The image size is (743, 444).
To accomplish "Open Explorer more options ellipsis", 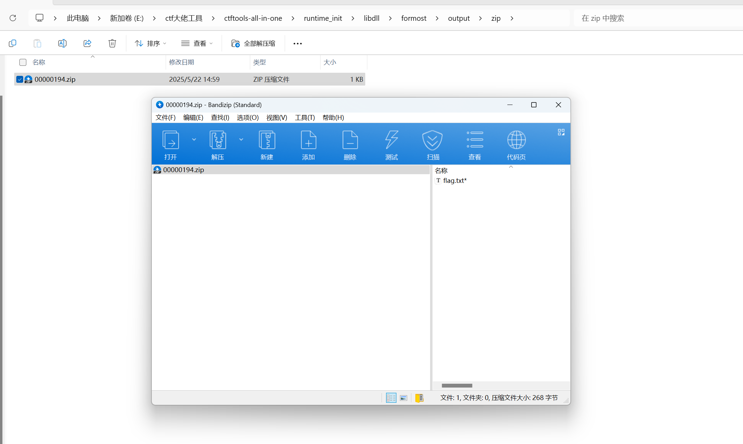I will pyautogui.click(x=298, y=44).
